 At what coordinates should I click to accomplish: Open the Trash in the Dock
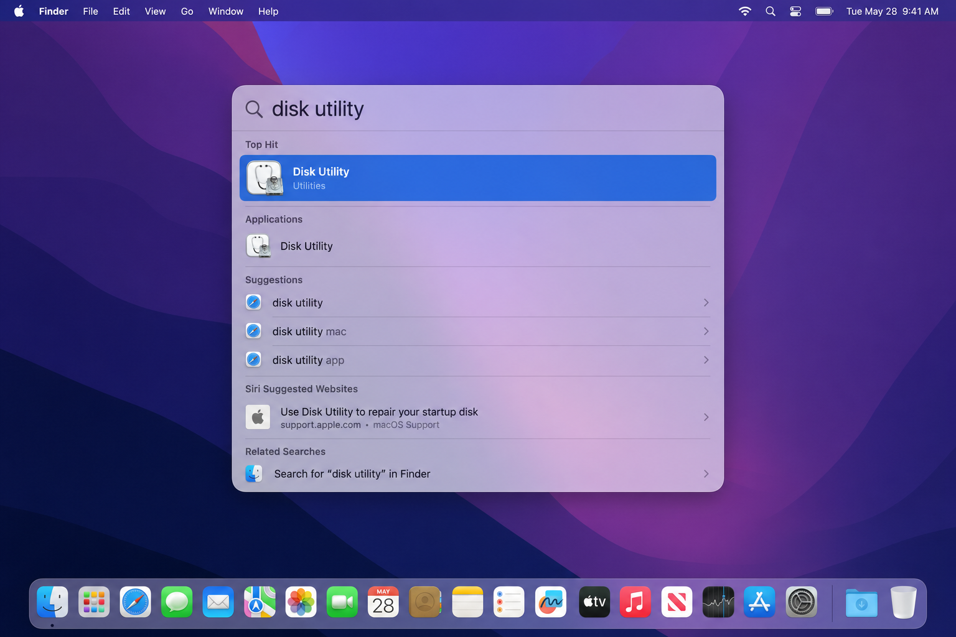(x=903, y=602)
